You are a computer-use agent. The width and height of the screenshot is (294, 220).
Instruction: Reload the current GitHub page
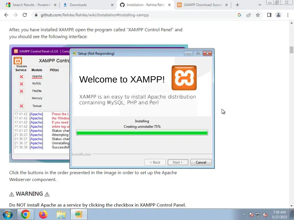[x=25, y=15]
